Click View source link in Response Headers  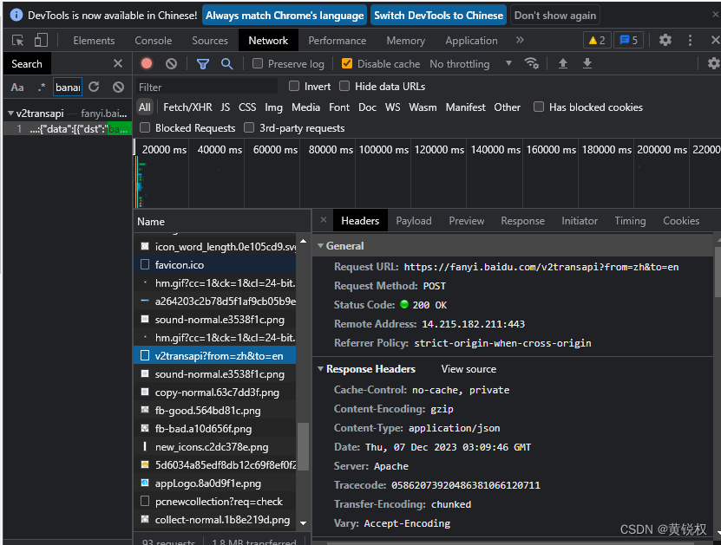(x=469, y=369)
